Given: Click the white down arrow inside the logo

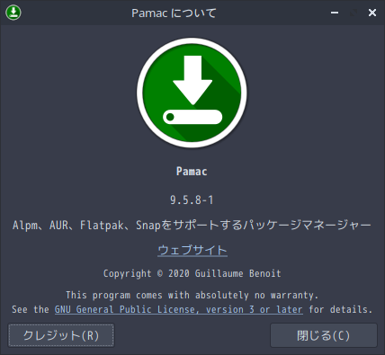Looking at the screenshot, I should point(192,80).
